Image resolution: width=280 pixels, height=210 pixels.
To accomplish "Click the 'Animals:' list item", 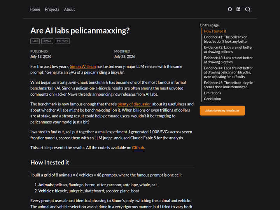I will click(98, 185).
